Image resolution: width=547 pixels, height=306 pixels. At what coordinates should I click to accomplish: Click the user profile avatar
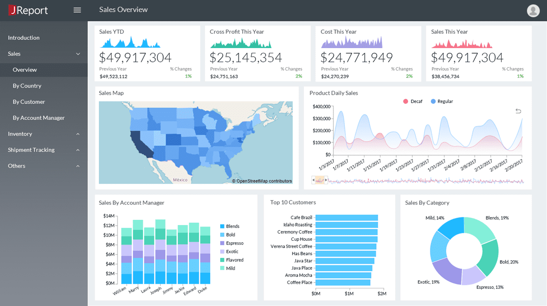tap(533, 10)
